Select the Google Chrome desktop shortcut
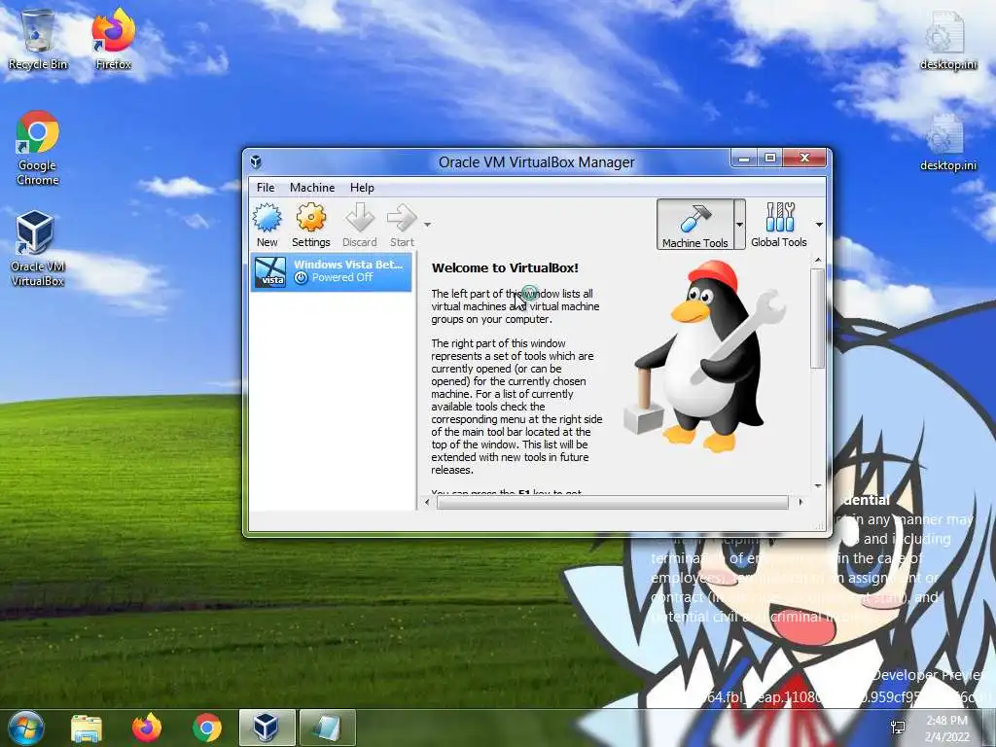Viewport: 996px width, 747px height. [38, 148]
